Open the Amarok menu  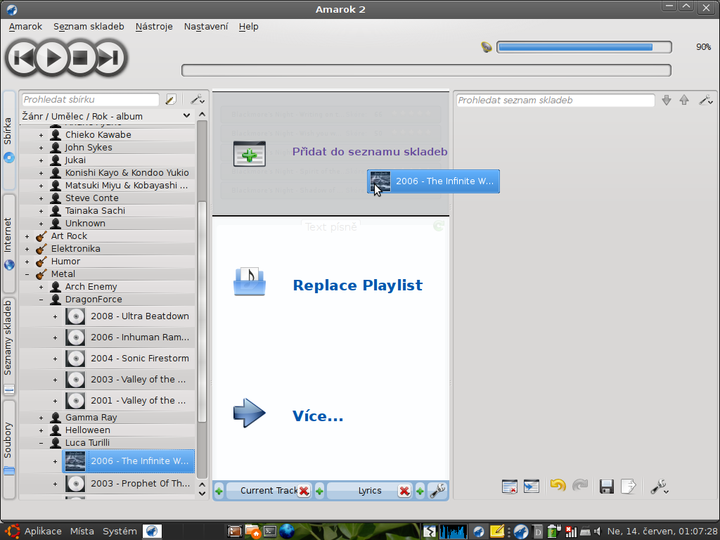25,27
